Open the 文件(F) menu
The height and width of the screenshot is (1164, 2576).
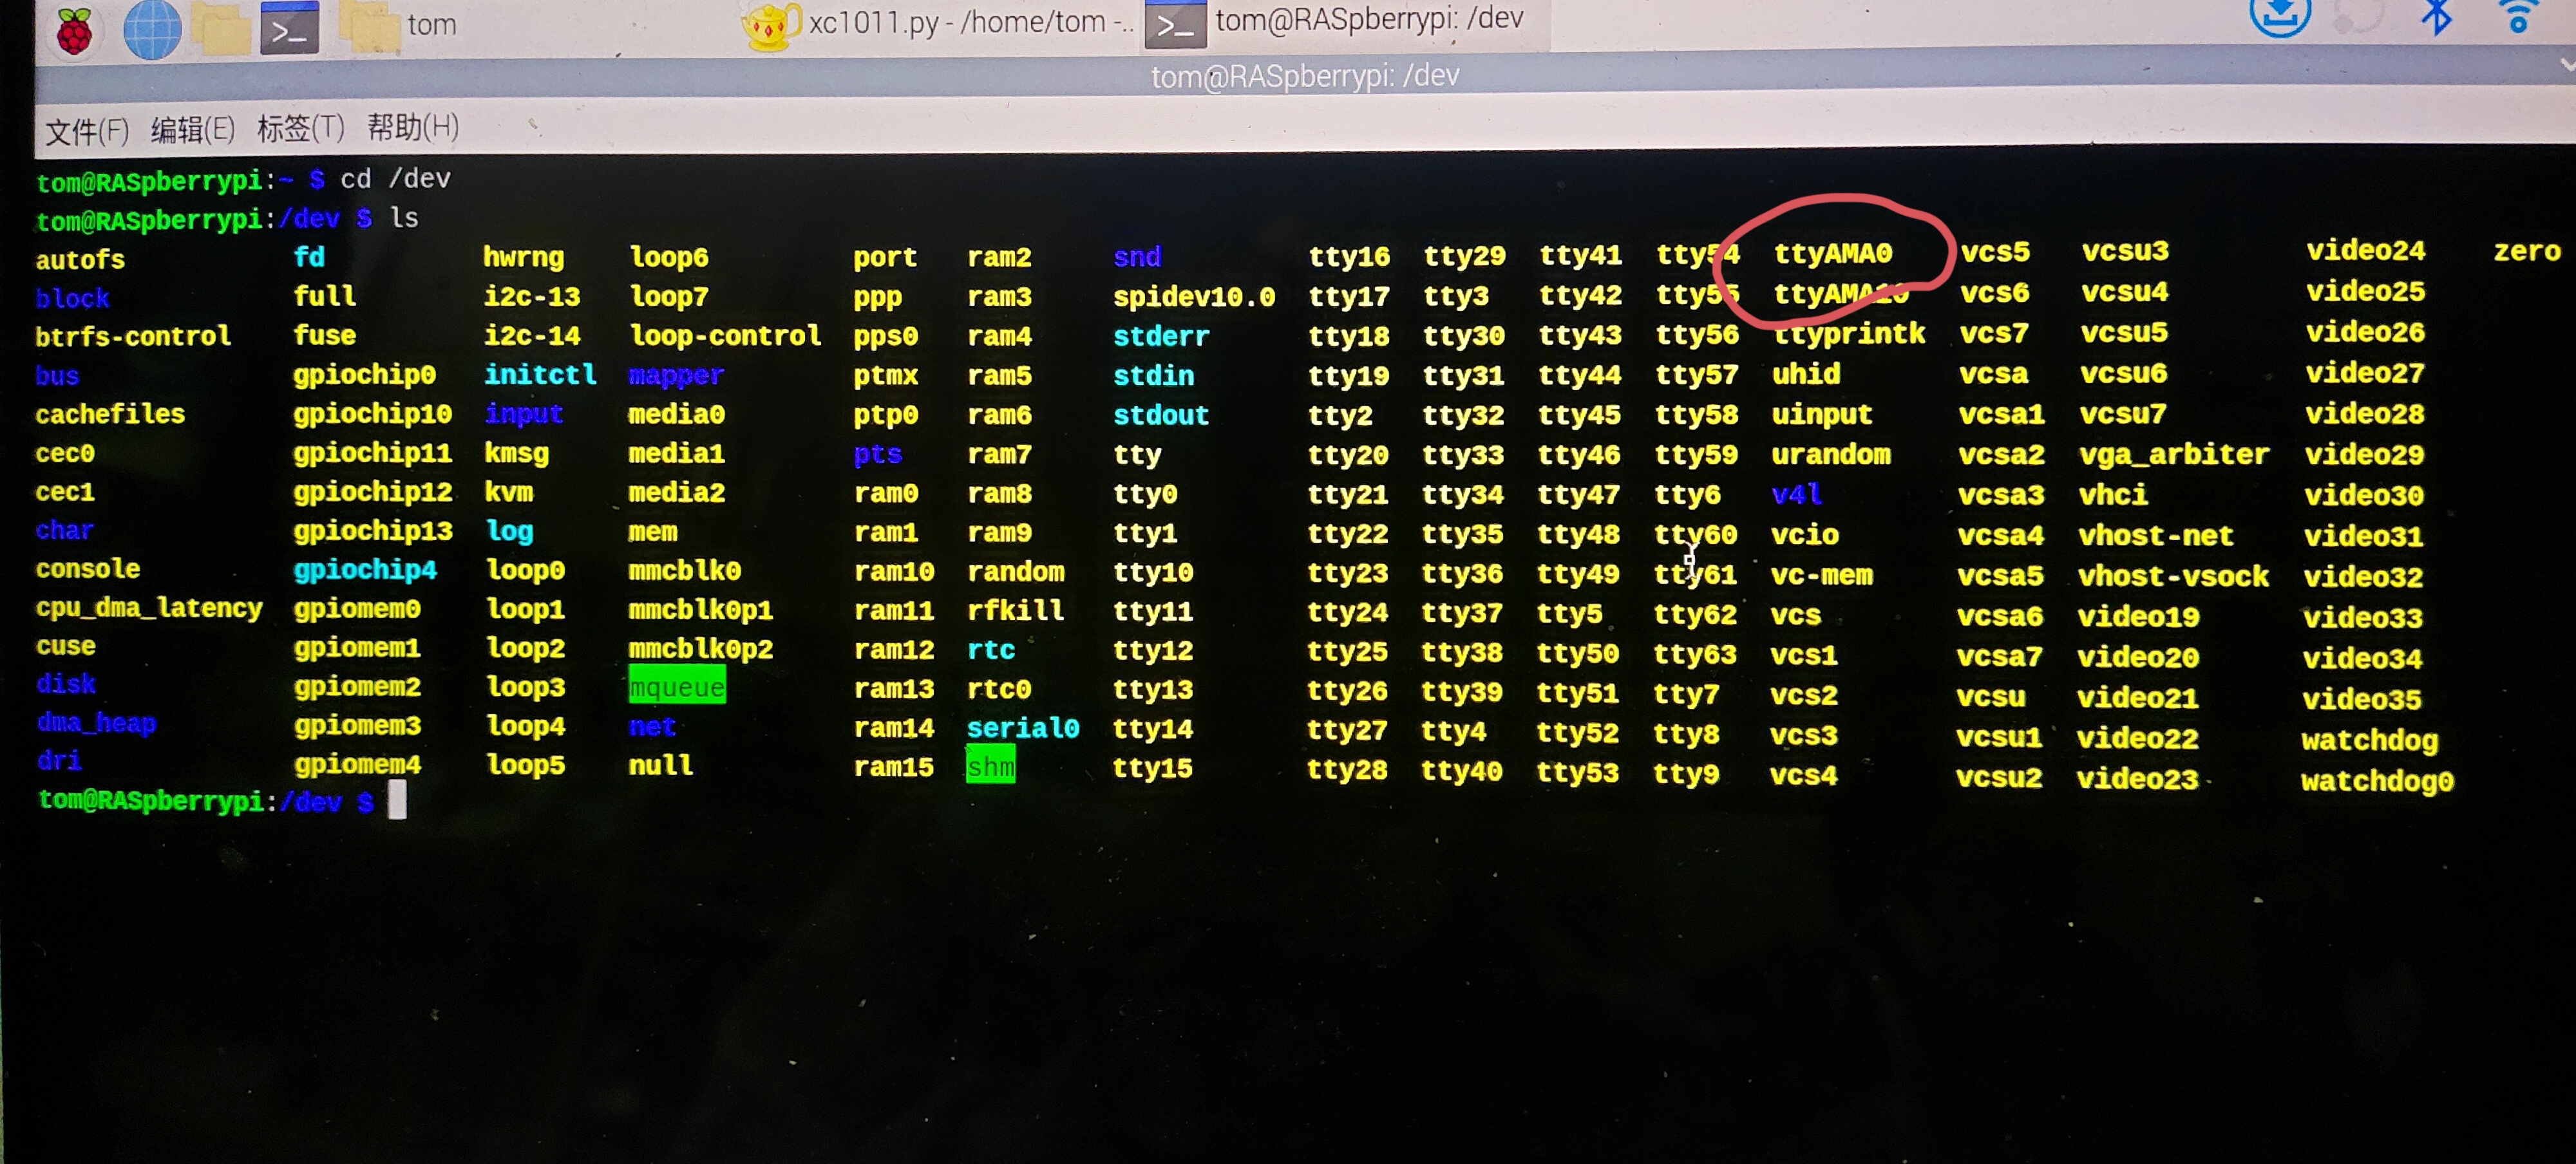pos(87,130)
